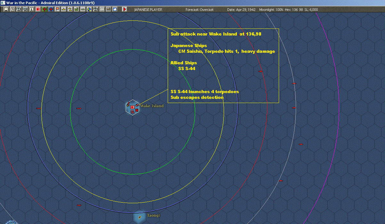Open the document list report icon
The height and width of the screenshot is (224, 385).
(x=12, y=10)
